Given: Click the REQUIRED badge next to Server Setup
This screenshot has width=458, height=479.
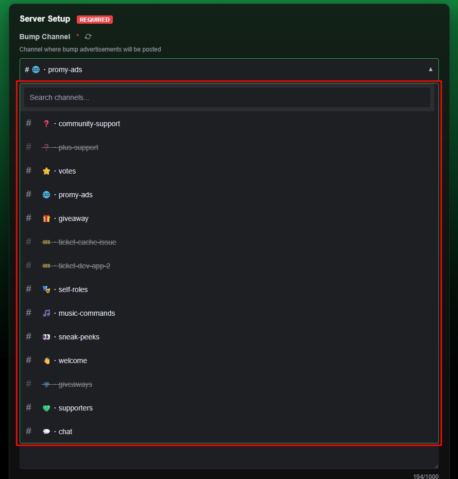Looking at the screenshot, I should 94,19.
